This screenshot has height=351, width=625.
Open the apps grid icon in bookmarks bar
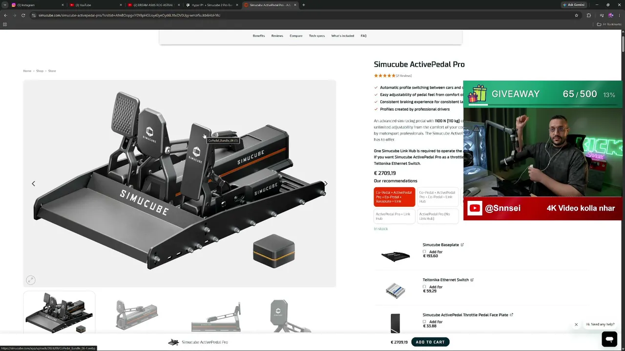coord(5,24)
